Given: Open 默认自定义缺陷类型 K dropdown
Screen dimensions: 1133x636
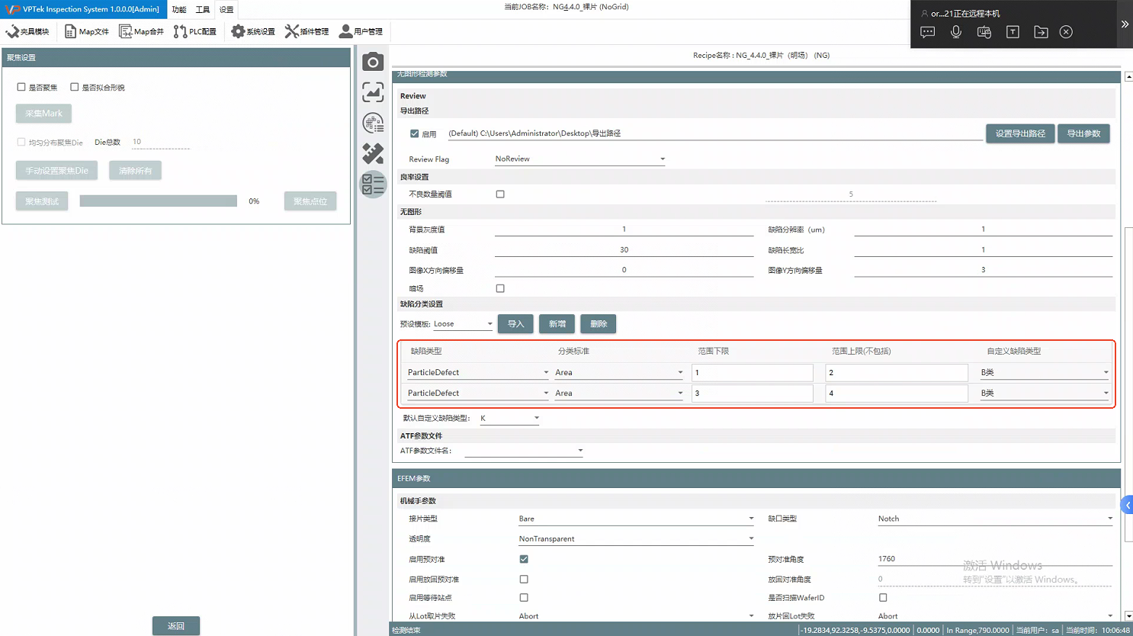Looking at the screenshot, I should 509,418.
